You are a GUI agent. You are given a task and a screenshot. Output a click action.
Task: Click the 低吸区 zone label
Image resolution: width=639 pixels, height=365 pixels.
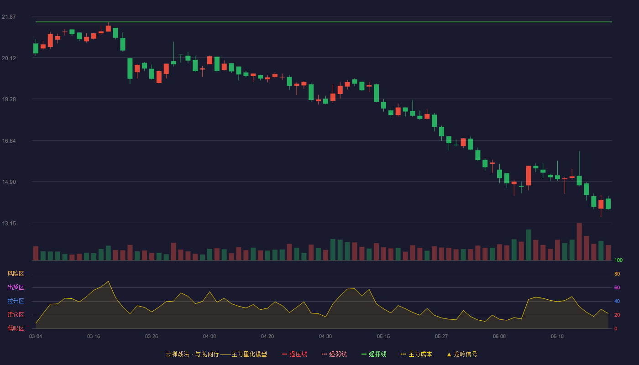point(16,328)
